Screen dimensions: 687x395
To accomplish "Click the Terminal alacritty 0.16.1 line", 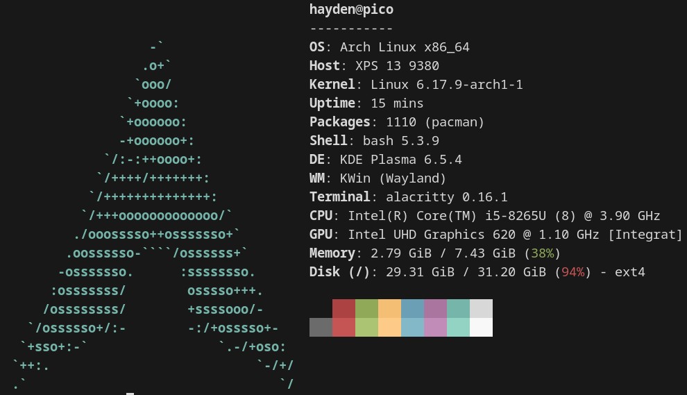I will [x=408, y=197].
